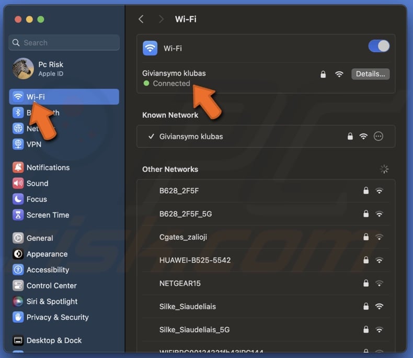Viewport: 413px width, 358px height.
Task: Focus the Search field in the sidebar
Action: 64,42
